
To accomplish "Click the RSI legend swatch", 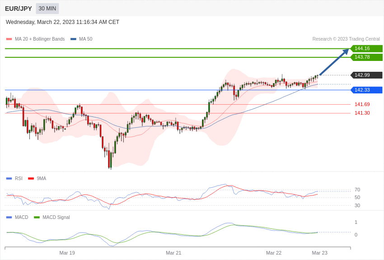I will 9,178.
